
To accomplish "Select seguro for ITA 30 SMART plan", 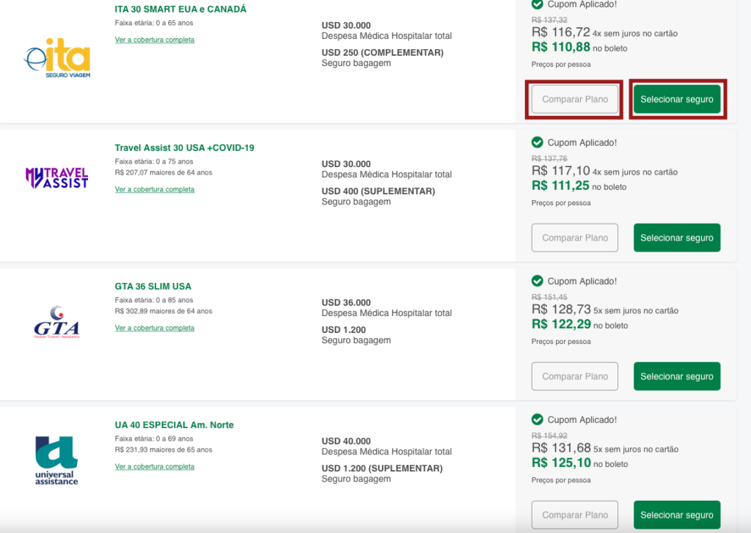I will pyautogui.click(x=677, y=99).
